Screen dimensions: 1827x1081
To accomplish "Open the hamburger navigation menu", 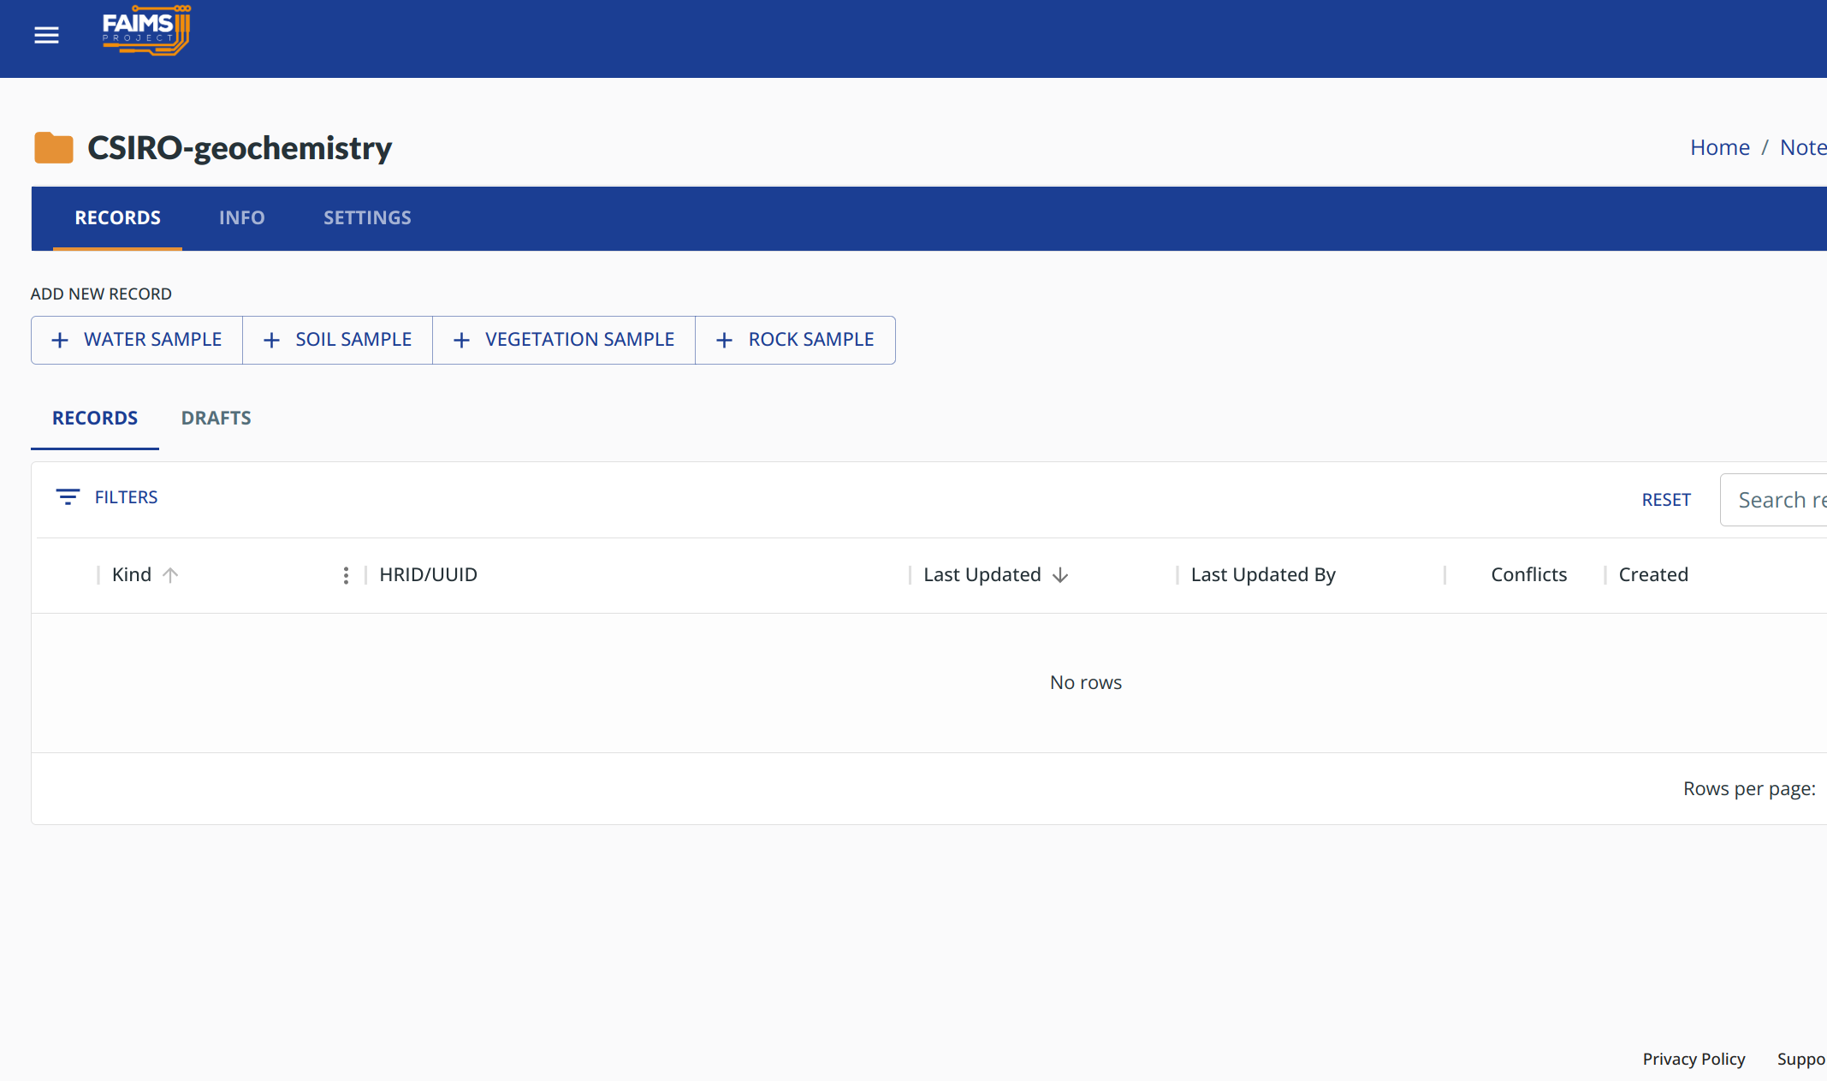I will [x=46, y=35].
